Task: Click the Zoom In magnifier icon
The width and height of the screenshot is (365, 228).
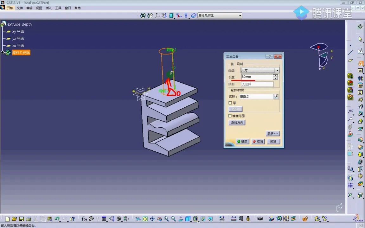Action: 166,219
